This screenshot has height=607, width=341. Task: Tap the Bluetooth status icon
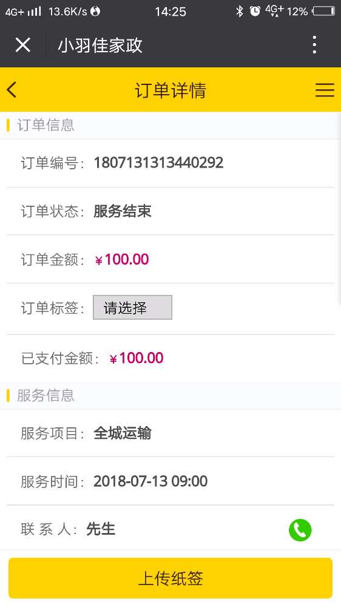(x=240, y=11)
